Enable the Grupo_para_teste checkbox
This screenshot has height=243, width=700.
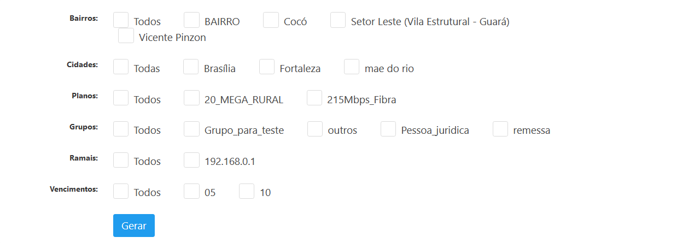point(191,129)
